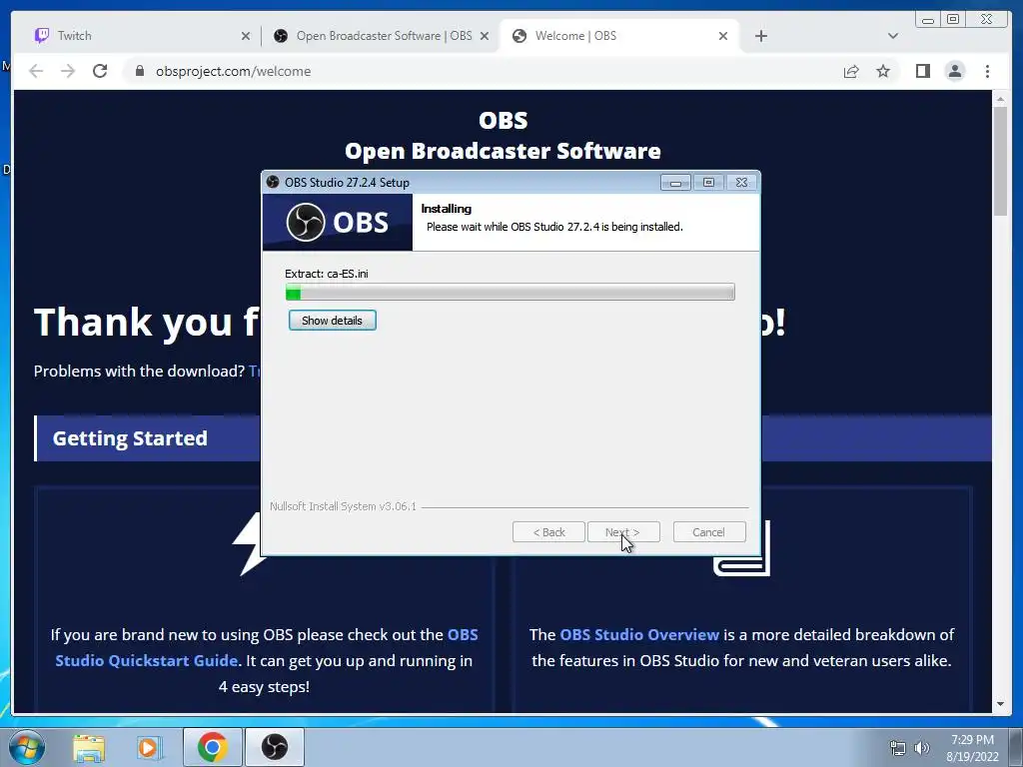Screen dimensions: 1023x767
Task: Click the Cancel button in OBS Setup
Action: pyautogui.click(x=709, y=532)
